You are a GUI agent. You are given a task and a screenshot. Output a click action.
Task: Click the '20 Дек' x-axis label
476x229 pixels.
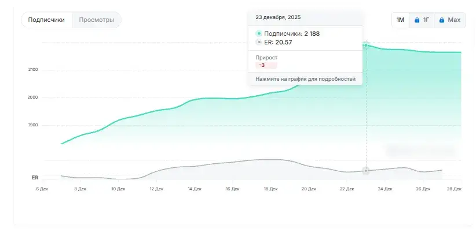pyautogui.click(x=309, y=189)
